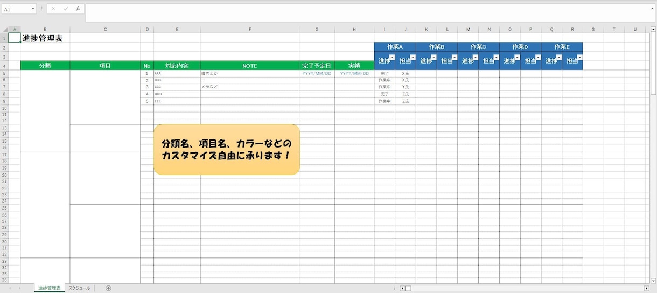Click 完了 status in the AAA row
The width and height of the screenshot is (657, 293).
click(x=385, y=73)
